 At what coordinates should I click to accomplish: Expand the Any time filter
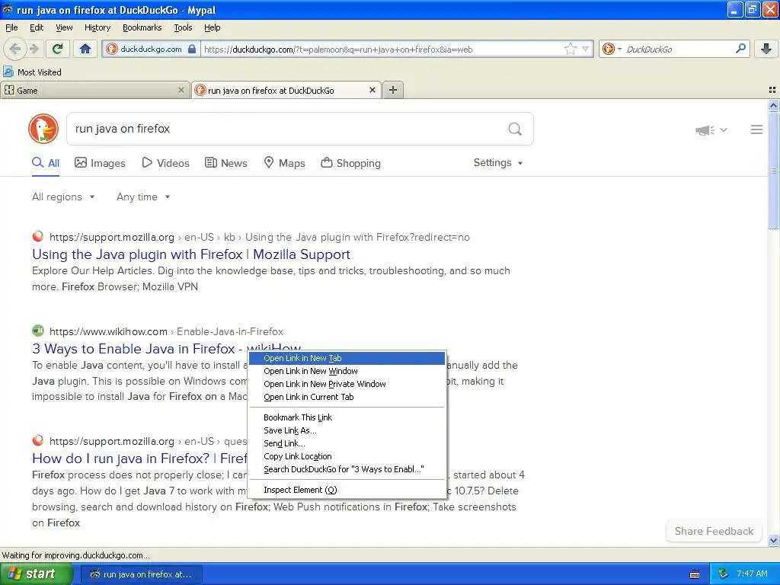pyautogui.click(x=143, y=197)
